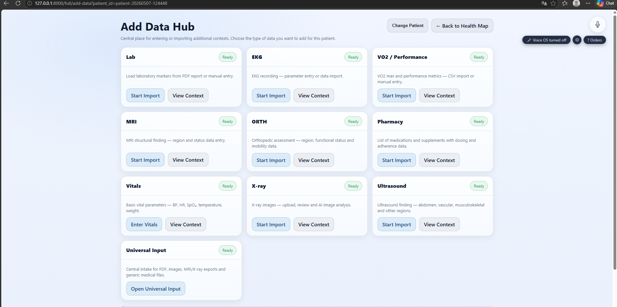
Task: Open Copilot Chat in the browser
Action: (x=605, y=3)
